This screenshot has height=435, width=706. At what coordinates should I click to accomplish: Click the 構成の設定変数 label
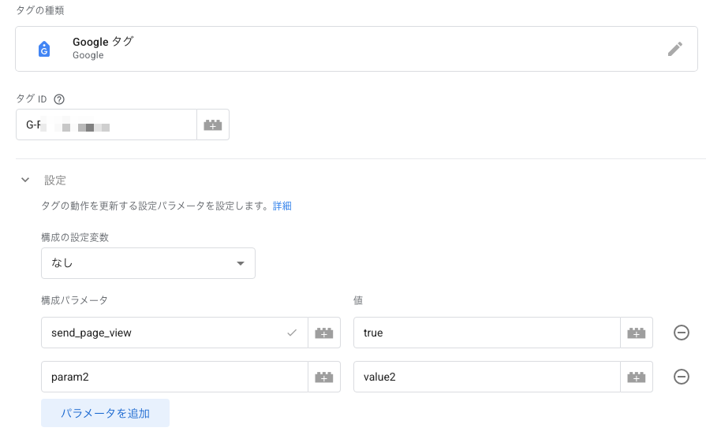(x=75, y=237)
